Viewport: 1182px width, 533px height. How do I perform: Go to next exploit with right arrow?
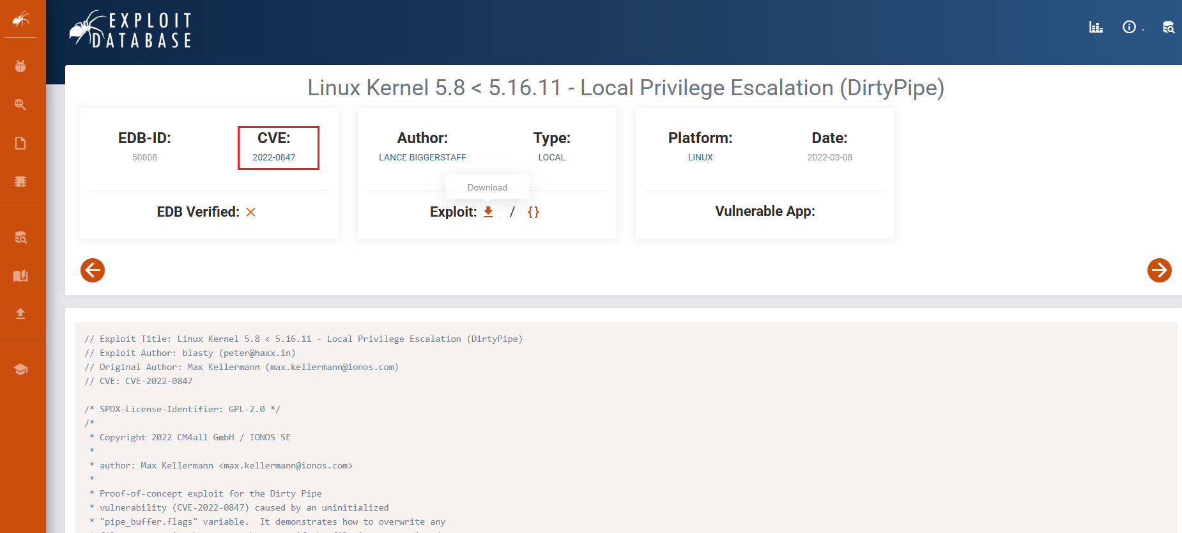pos(1159,270)
